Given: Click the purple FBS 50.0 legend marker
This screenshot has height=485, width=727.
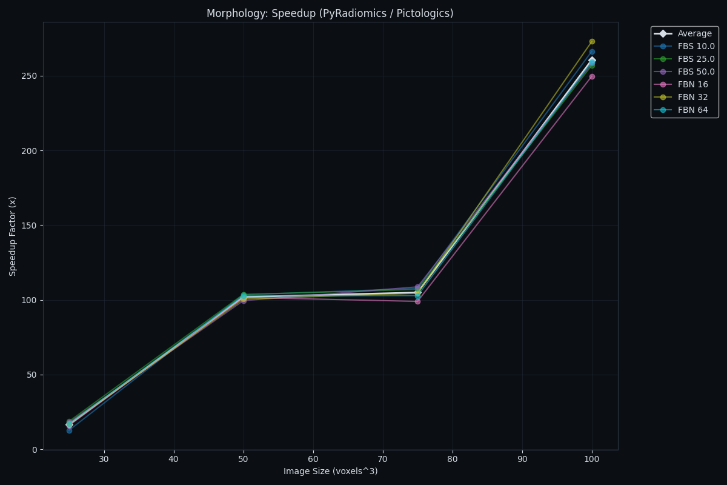Looking at the screenshot, I should point(663,72).
